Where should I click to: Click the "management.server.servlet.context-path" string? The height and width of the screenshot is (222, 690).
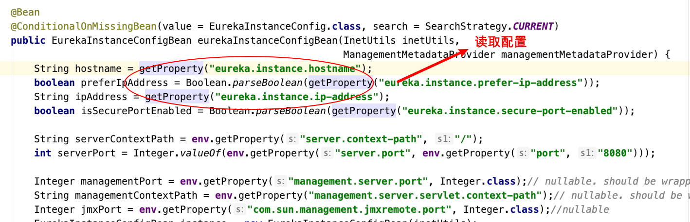tap(425, 195)
